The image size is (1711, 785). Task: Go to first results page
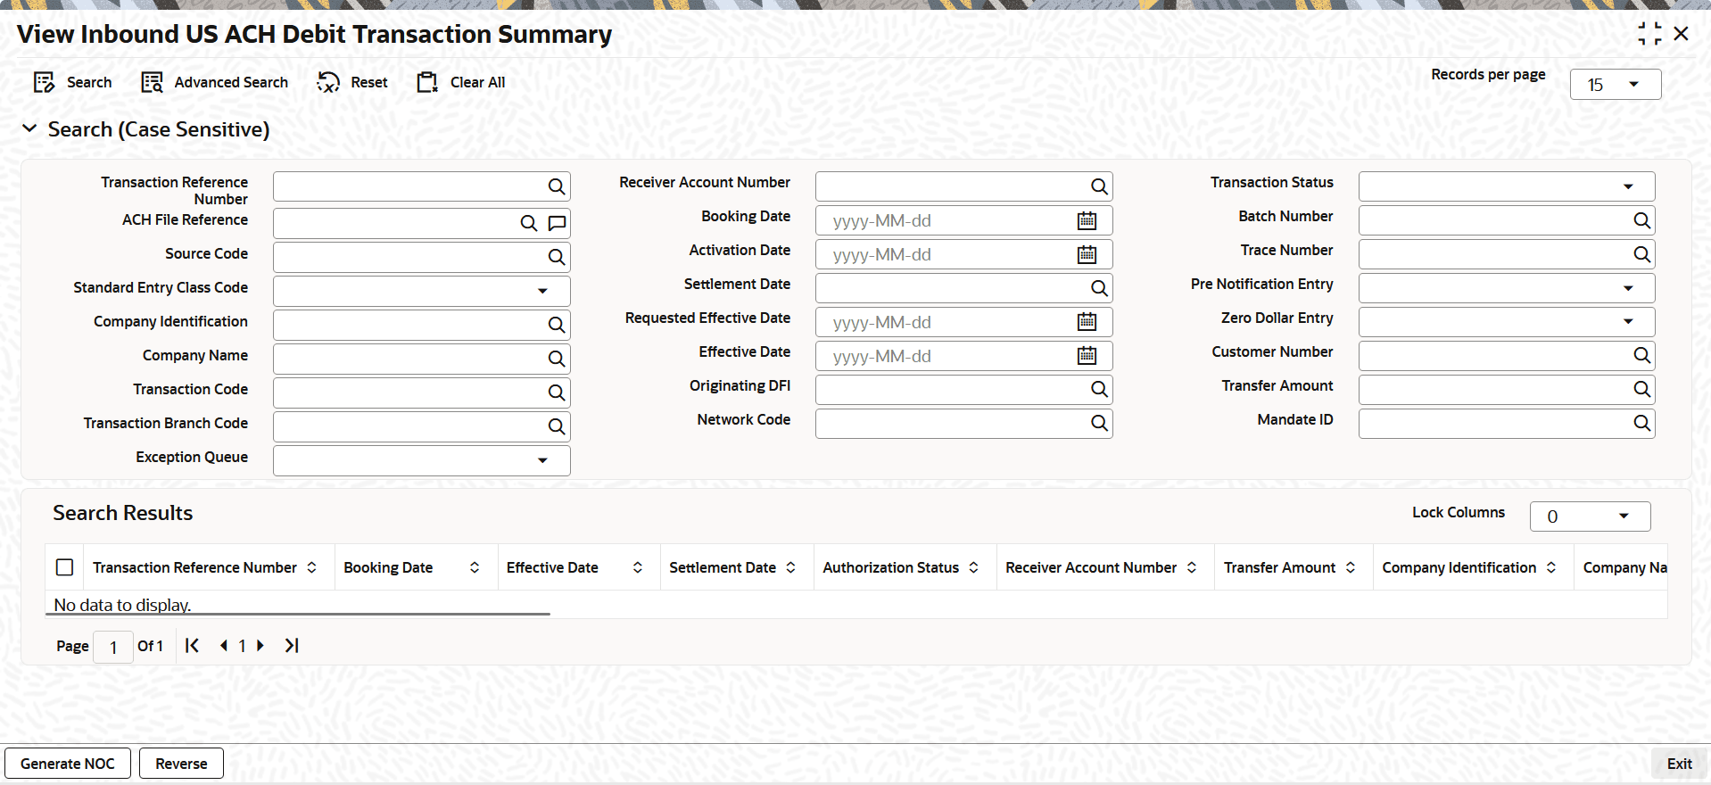point(192,645)
